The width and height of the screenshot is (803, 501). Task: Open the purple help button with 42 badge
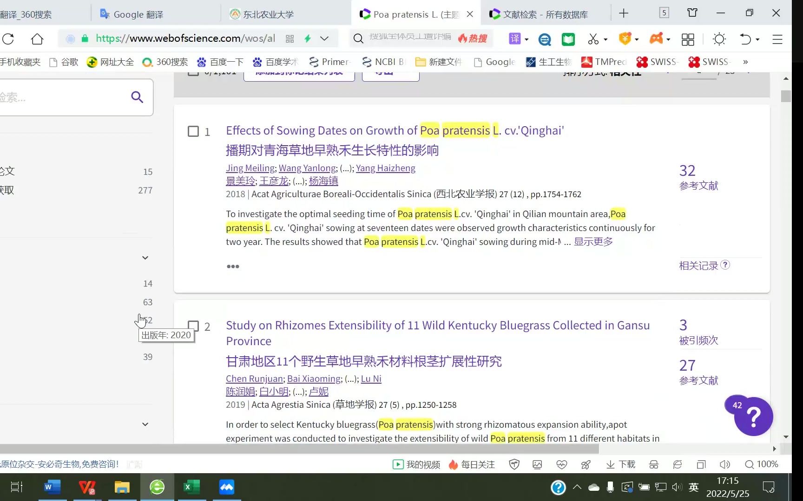click(753, 416)
